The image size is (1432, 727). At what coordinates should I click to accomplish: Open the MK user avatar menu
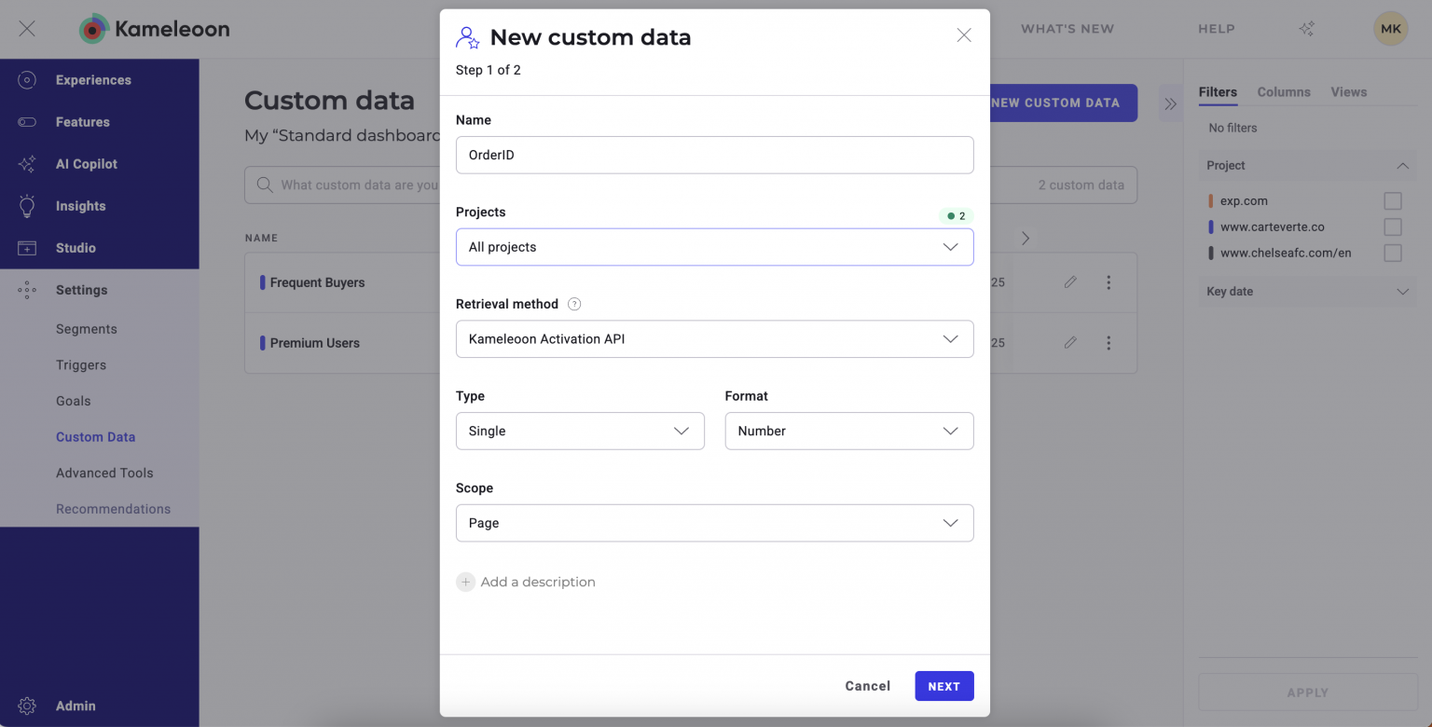coord(1390,29)
